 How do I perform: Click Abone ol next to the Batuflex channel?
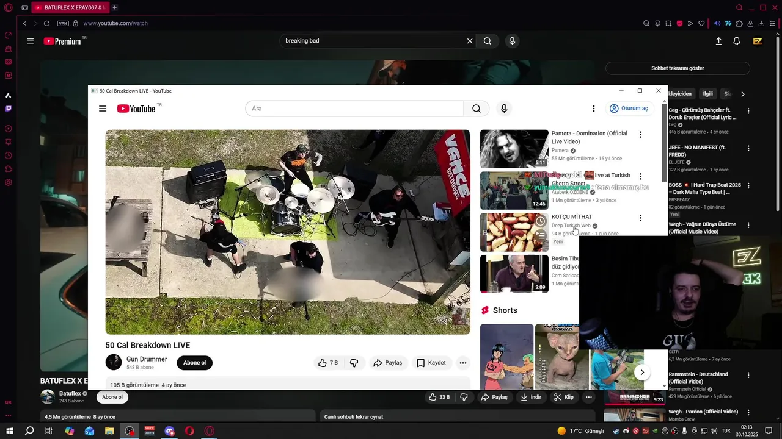pyautogui.click(x=112, y=397)
